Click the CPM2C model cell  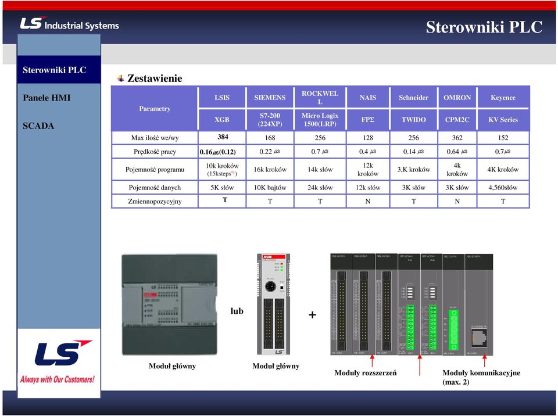pos(457,120)
